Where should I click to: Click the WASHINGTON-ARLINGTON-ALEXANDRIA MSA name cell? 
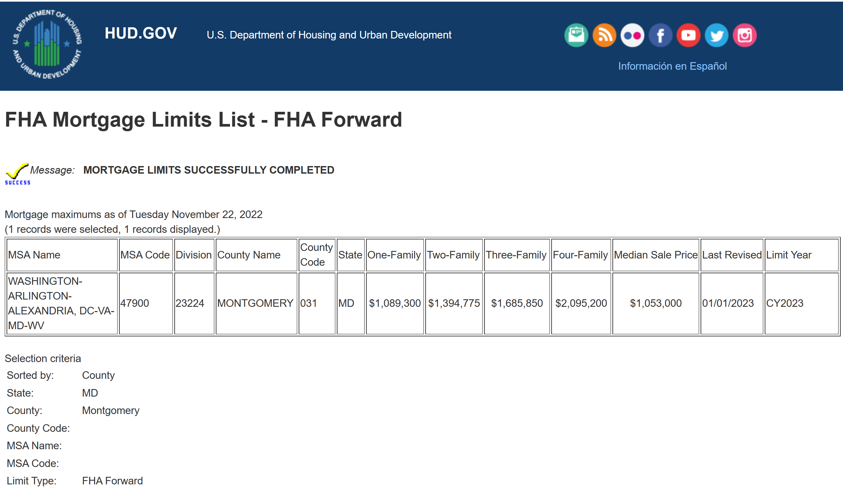62,304
